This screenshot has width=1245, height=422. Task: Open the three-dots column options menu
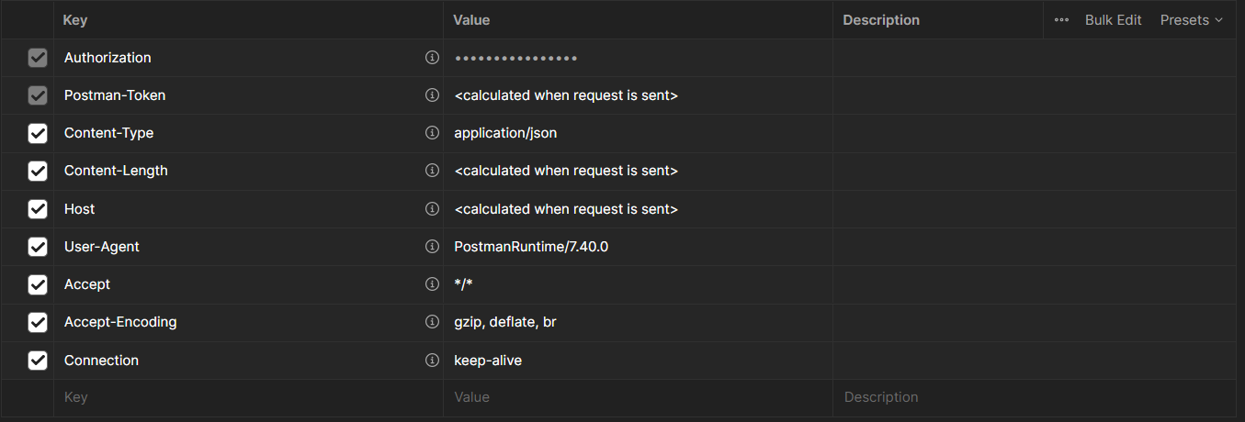[x=1061, y=20]
